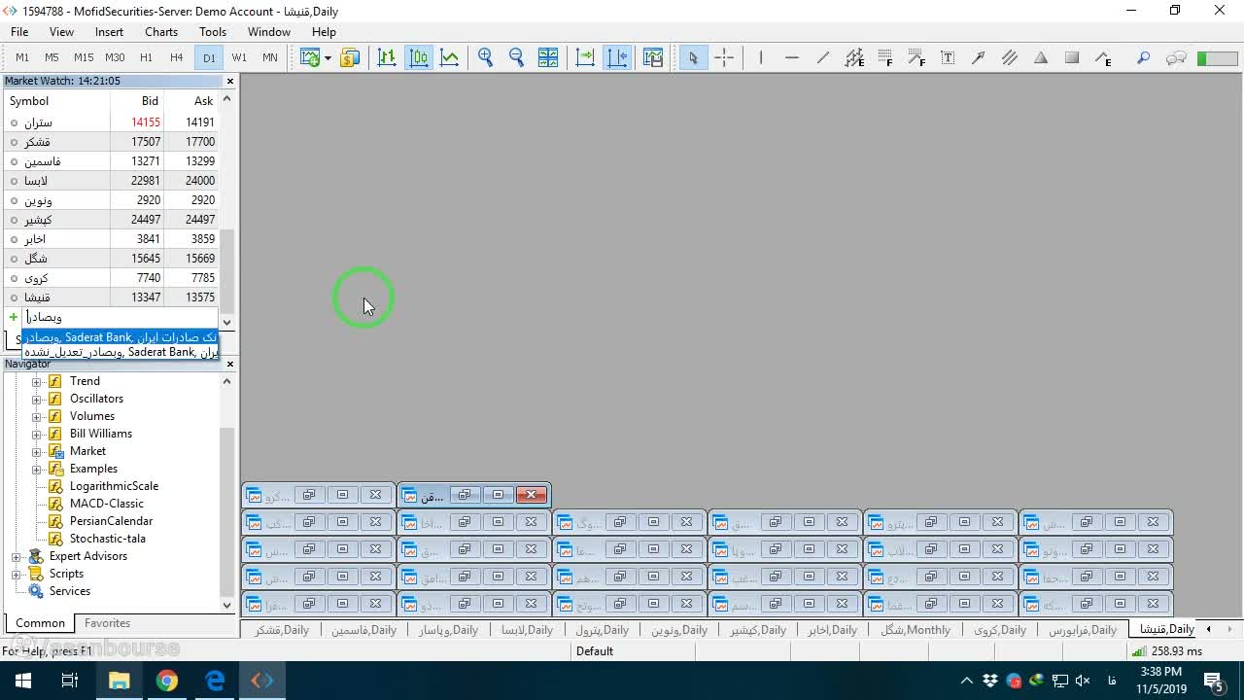
Task: Set timeframe to W1
Action: pyautogui.click(x=239, y=58)
